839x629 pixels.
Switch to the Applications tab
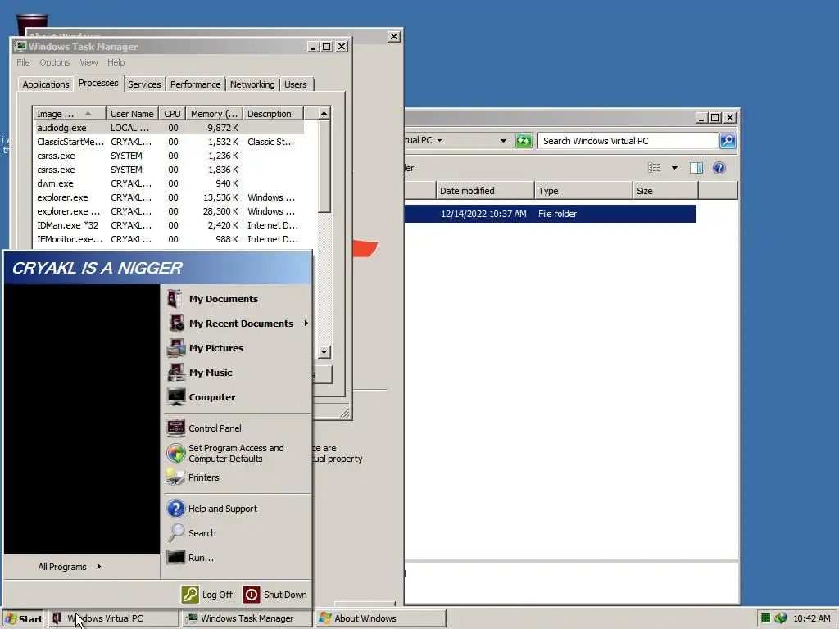click(46, 84)
